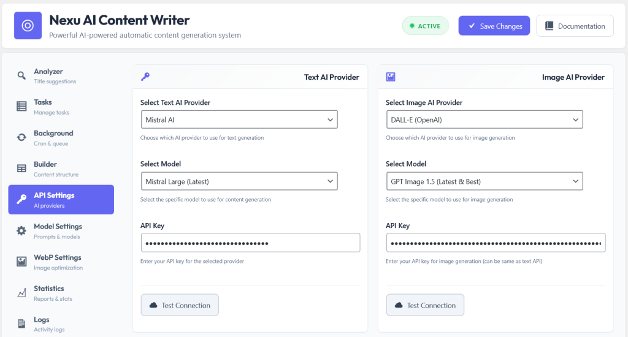Click the Nexu logo target icon

[28, 26]
